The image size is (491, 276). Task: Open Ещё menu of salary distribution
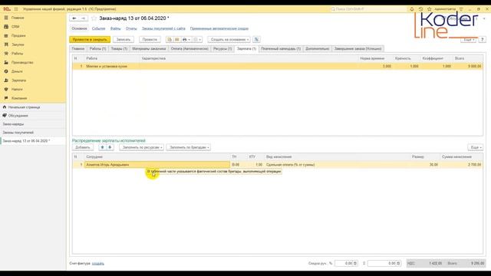pyautogui.click(x=476, y=147)
